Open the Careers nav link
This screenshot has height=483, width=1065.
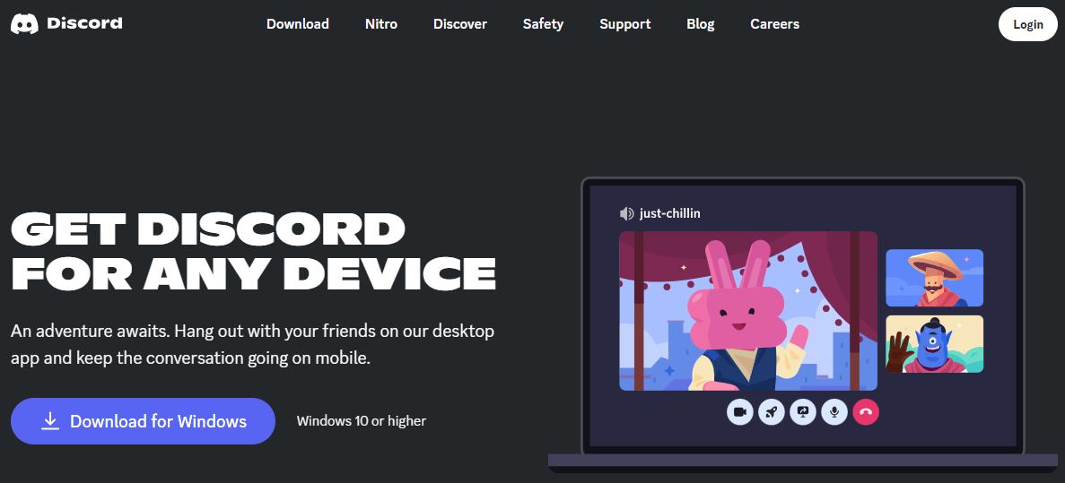(774, 23)
